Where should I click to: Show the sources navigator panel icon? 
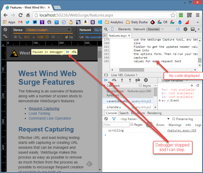pos(105,35)
